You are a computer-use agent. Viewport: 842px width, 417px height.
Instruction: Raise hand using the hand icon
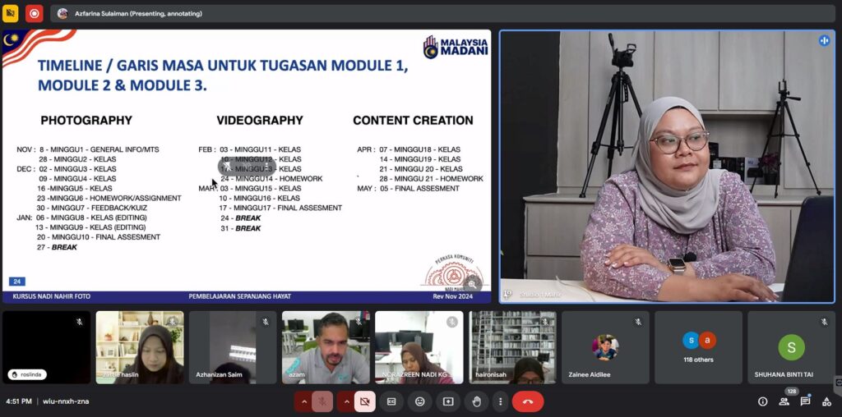point(476,401)
